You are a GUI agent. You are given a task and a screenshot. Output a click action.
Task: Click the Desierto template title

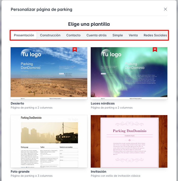pos(17,104)
